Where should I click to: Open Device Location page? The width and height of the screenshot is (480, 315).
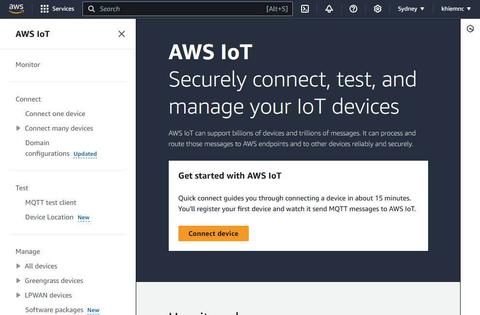(x=49, y=217)
